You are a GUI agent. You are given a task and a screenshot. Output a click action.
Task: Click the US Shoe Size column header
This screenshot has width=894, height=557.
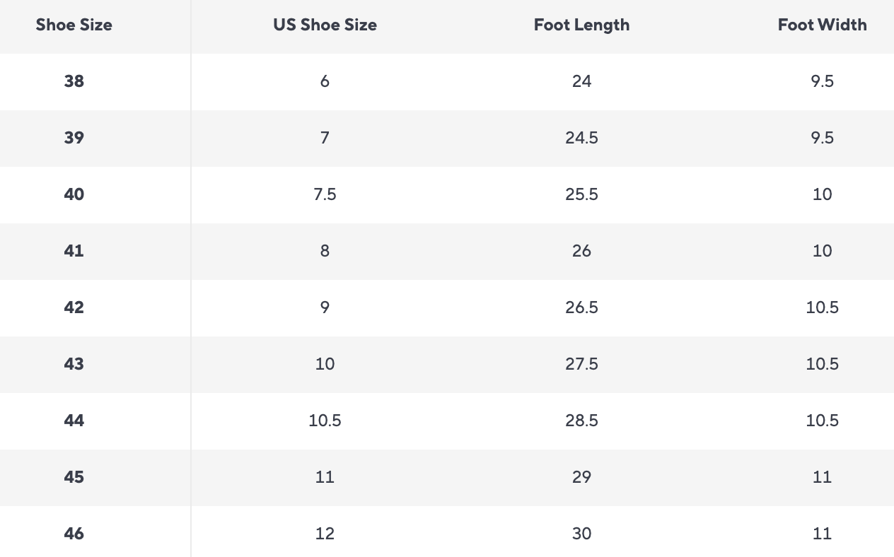325,25
